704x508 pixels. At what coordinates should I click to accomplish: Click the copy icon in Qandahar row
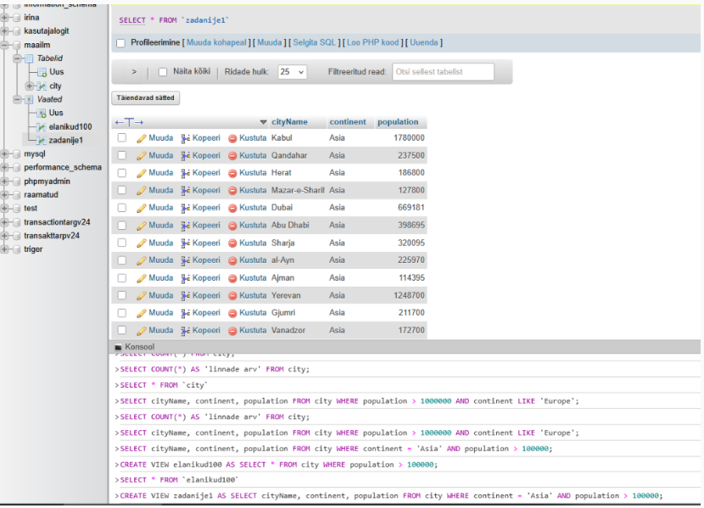186,155
